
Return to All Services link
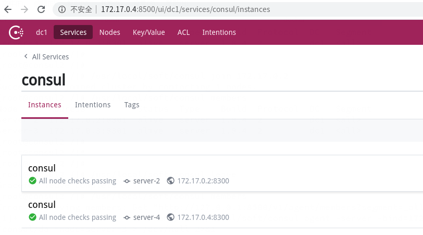[x=50, y=57]
